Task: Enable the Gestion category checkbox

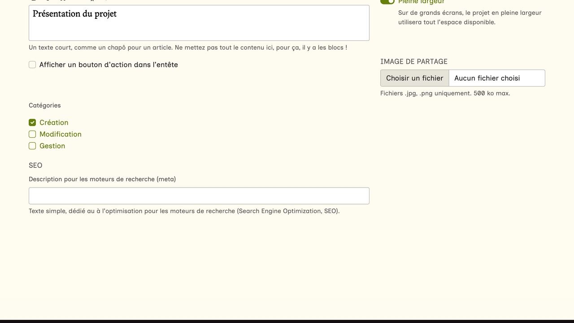Action: coord(32,146)
